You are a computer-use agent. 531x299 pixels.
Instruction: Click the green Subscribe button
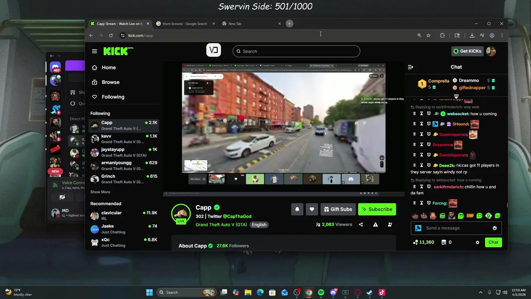377,209
